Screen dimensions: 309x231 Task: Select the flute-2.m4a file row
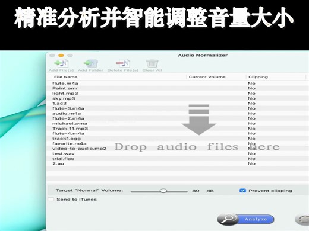(x=178, y=118)
